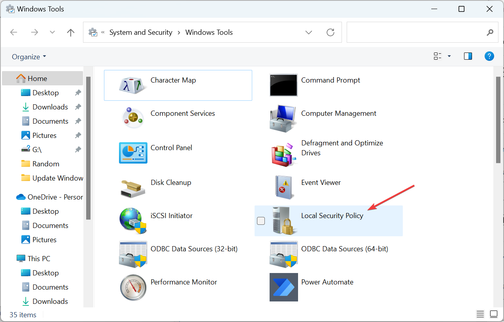Click the main pane vertical scrollbar
Image resolution: width=504 pixels, height=322 pixels.
point(498,120)
